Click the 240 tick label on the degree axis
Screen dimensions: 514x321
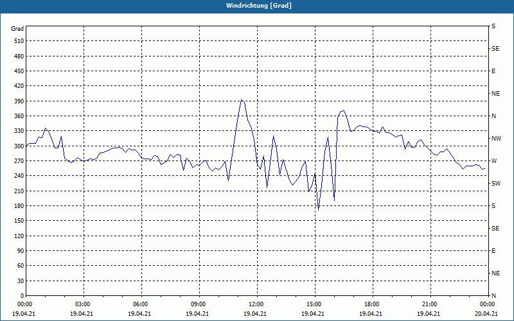click(19, 176)
